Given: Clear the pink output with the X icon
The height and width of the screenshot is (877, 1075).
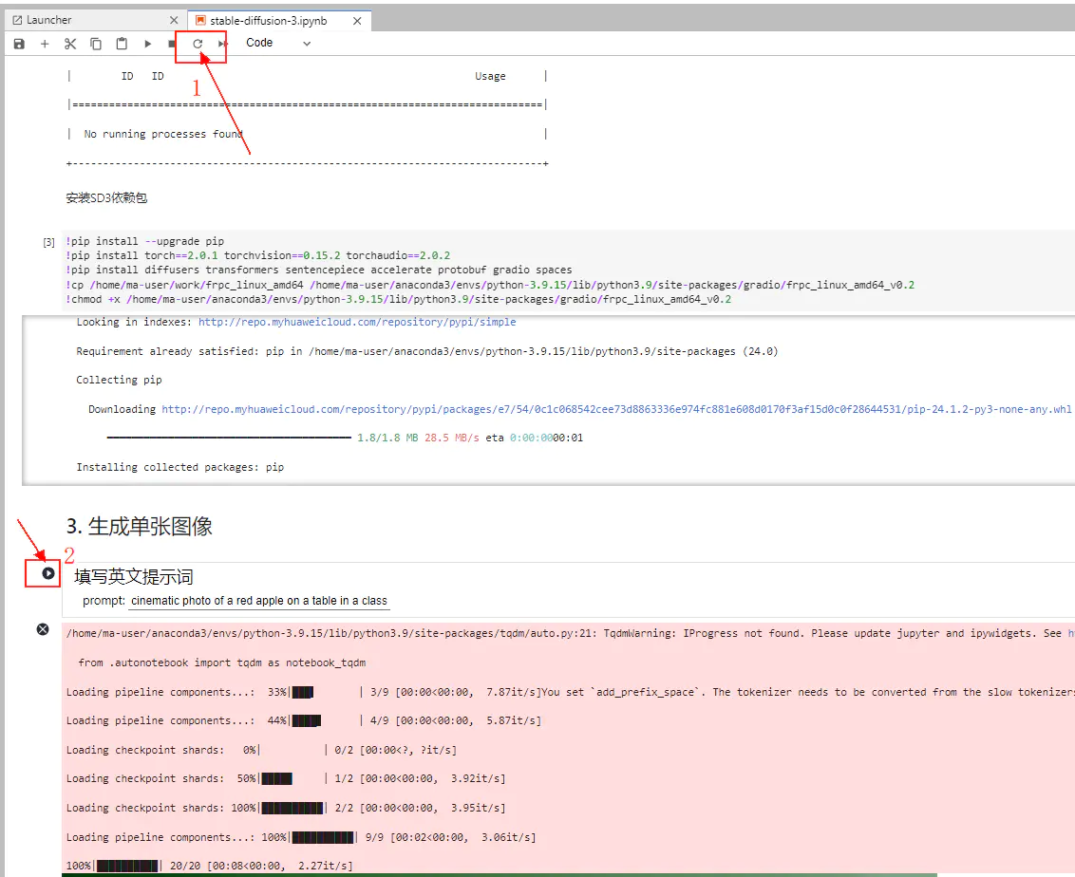Looking at the screenshot, I should (x=43, y=629).
